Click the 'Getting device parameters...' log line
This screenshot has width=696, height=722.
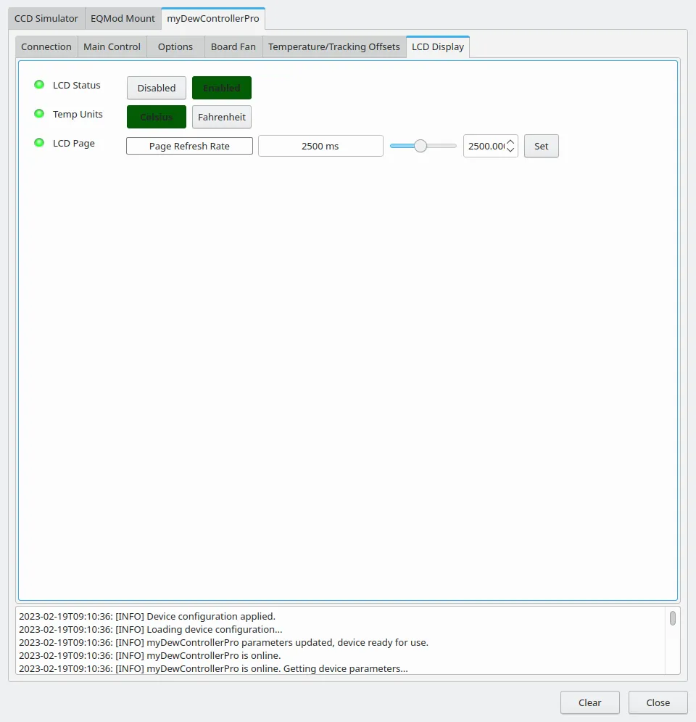(x=213, y=668)
